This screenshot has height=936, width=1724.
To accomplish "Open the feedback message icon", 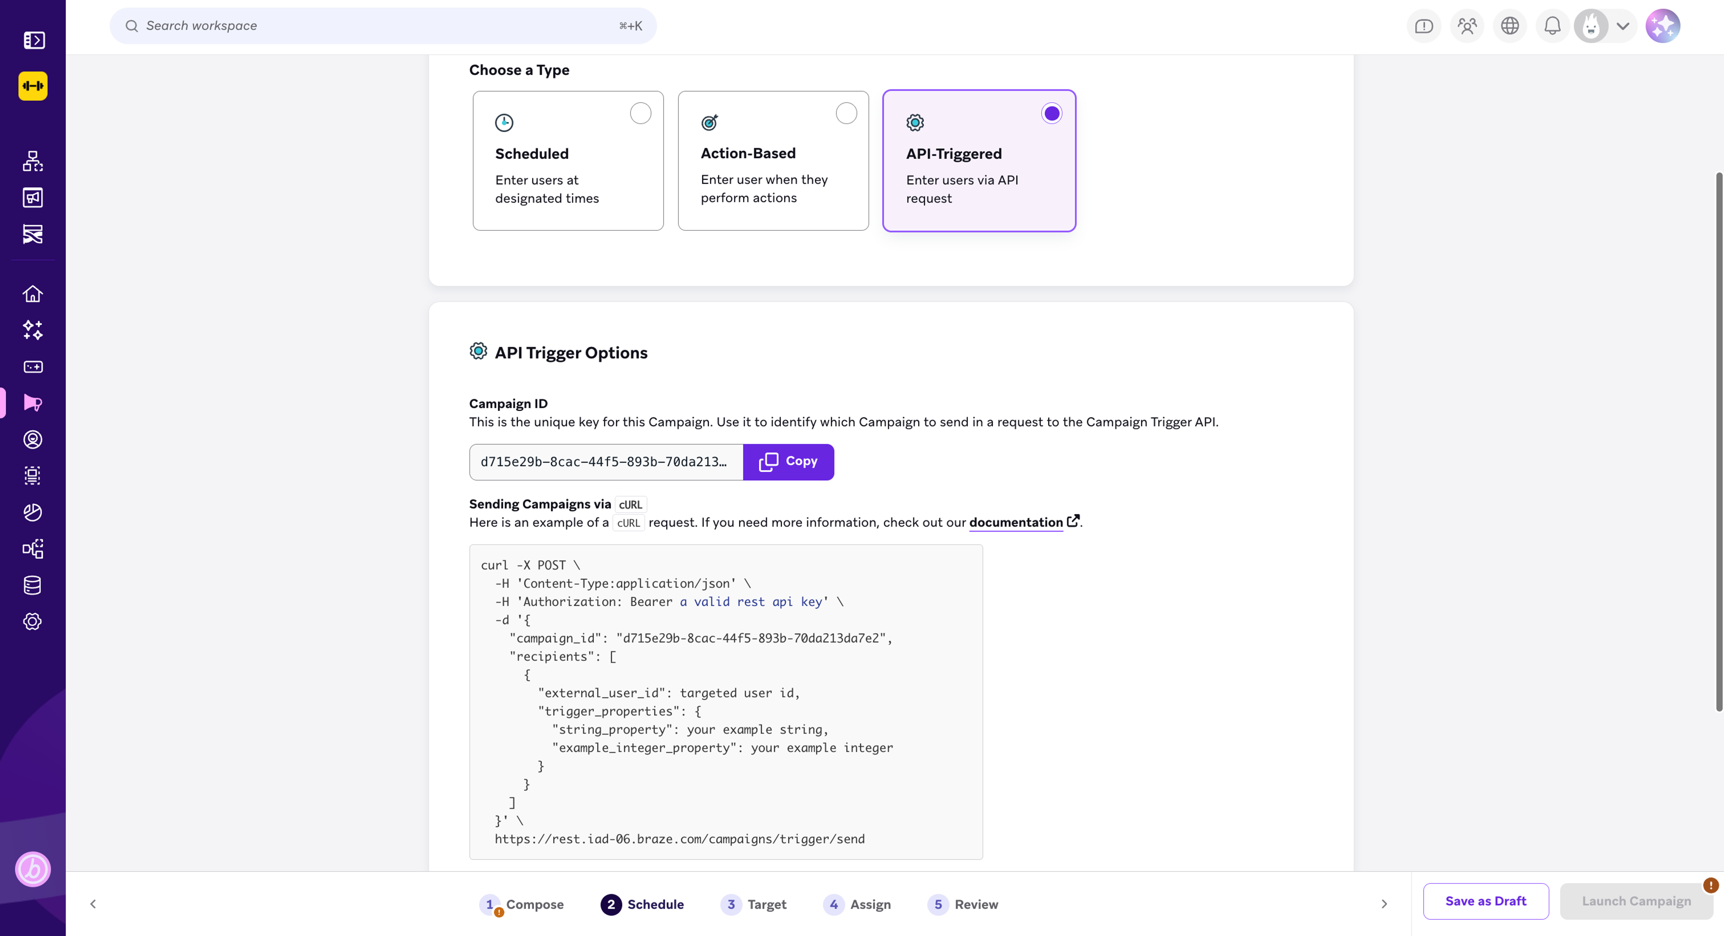I will click(x=1424, y=26).
